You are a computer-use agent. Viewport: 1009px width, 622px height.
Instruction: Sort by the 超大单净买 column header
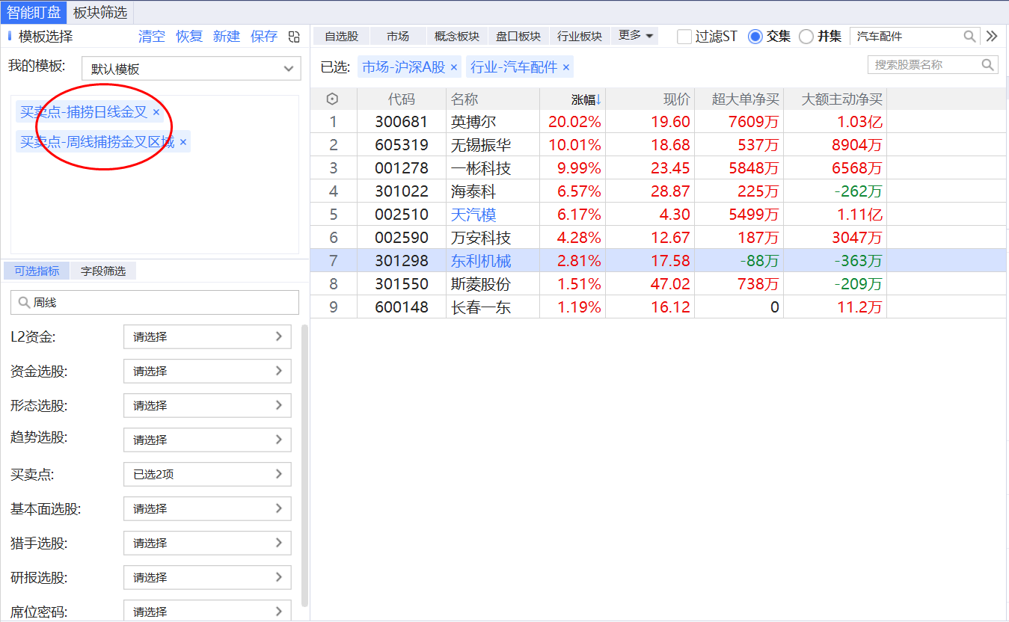pyautogui.click(x=739, y=99)
